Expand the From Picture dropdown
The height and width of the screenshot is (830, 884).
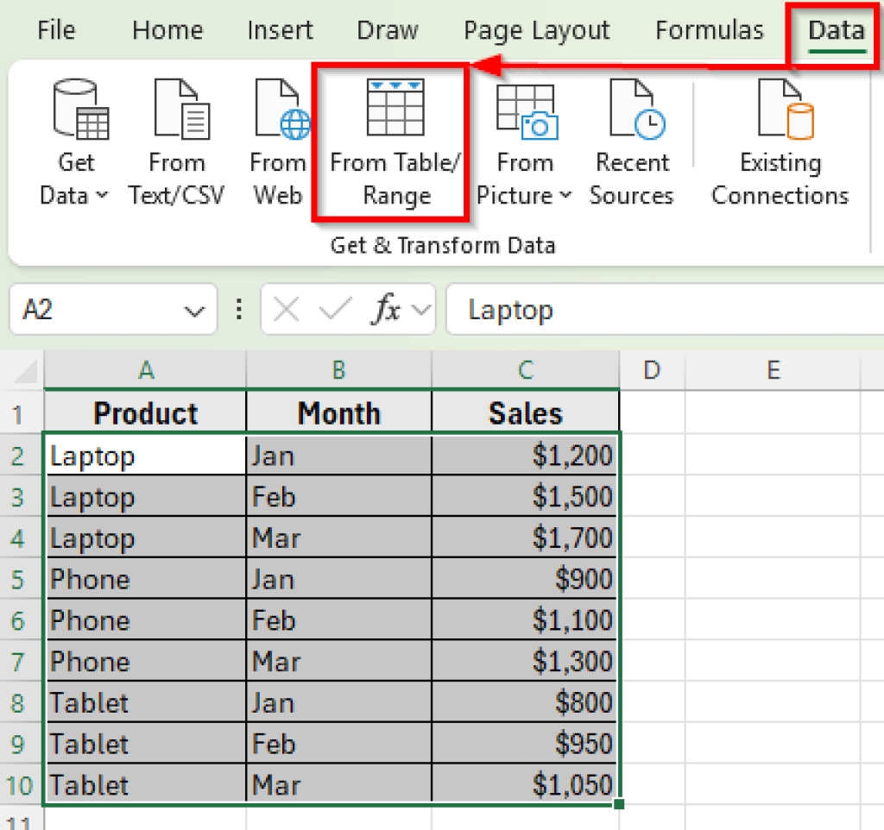click(x=565, y=197)
